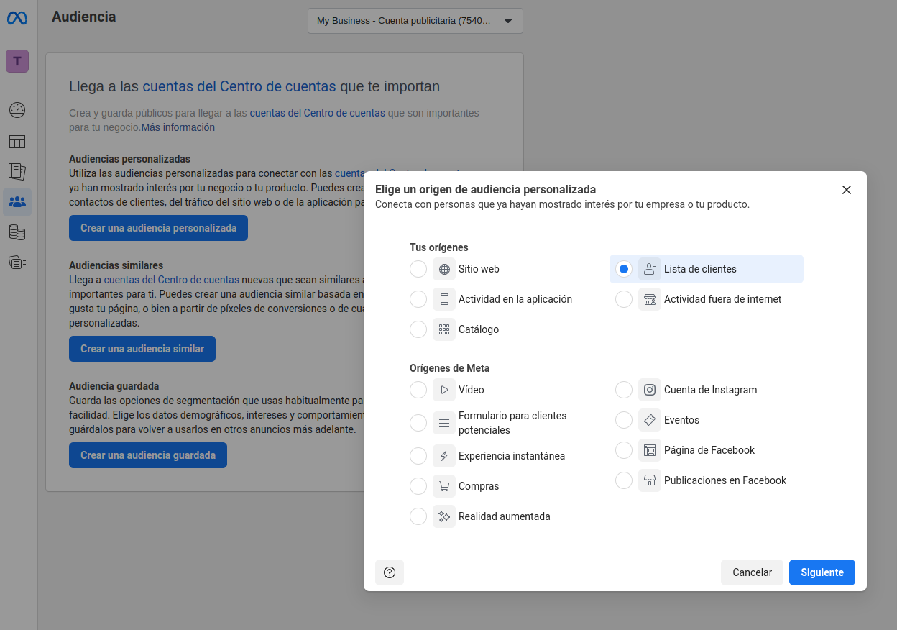
Task: Select the Página de Facebook radio button
Action: 624,450
